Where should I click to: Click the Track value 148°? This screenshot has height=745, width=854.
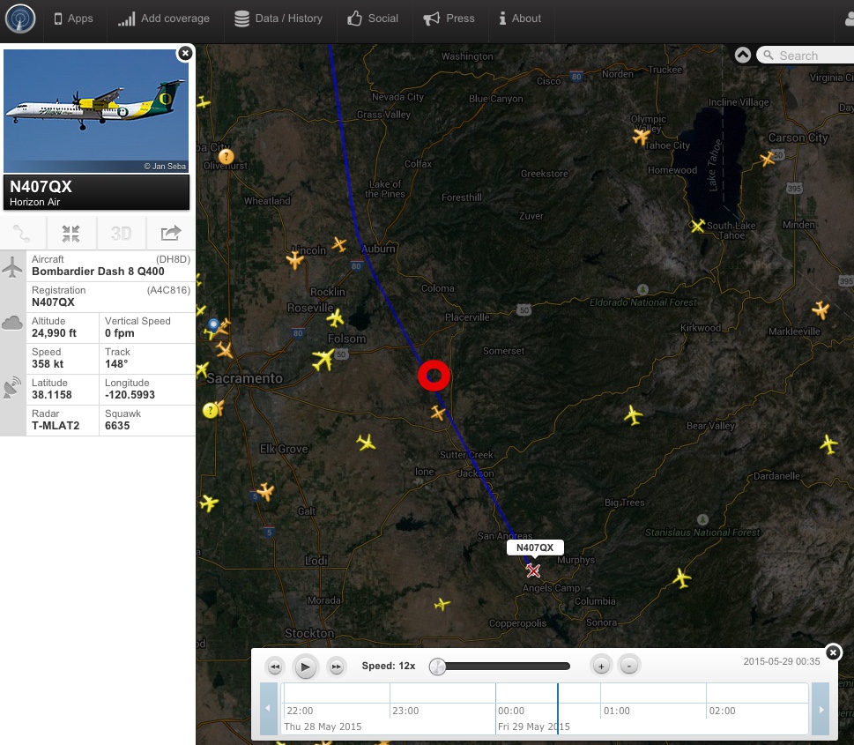(116, 364)
